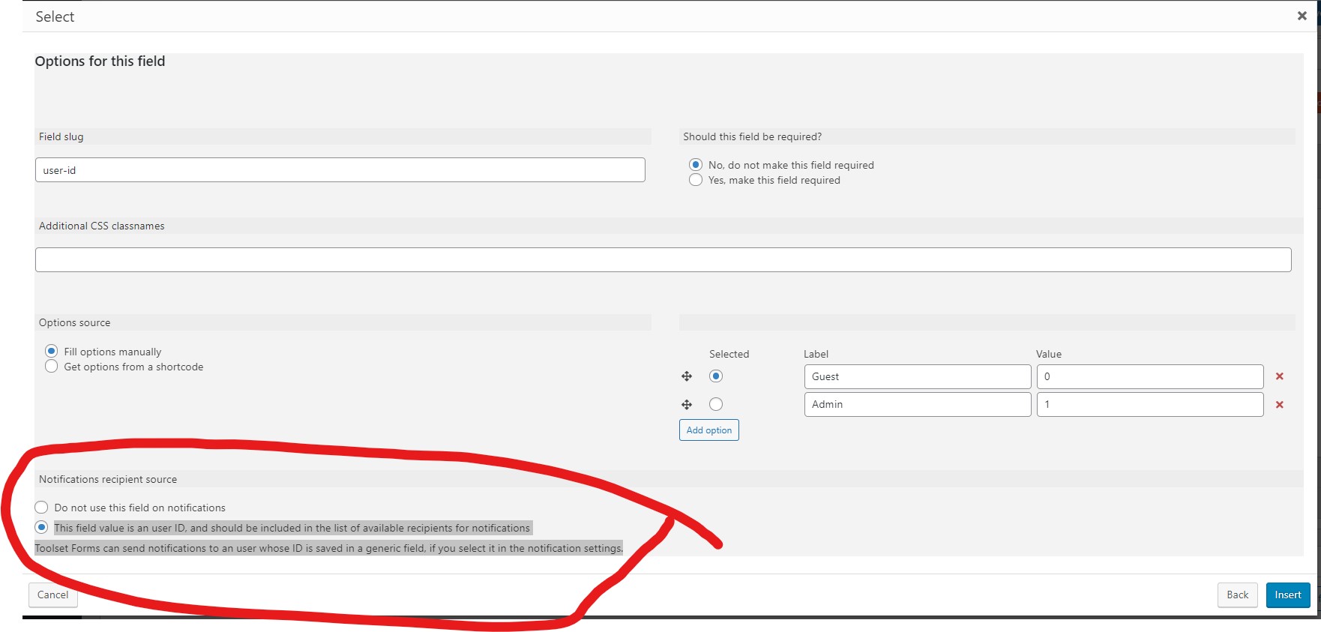The width and height of the screenshot is (1321, 632).
Task: Click the 'Select' dialog title
Action: [55, 16]
